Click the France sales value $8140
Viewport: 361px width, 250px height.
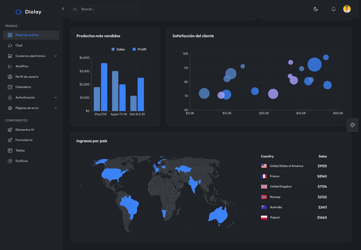point(322,176)
